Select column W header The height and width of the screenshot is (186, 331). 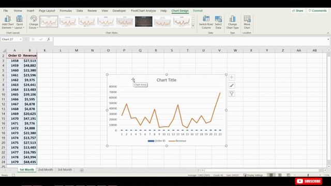[x=235, y=51]
